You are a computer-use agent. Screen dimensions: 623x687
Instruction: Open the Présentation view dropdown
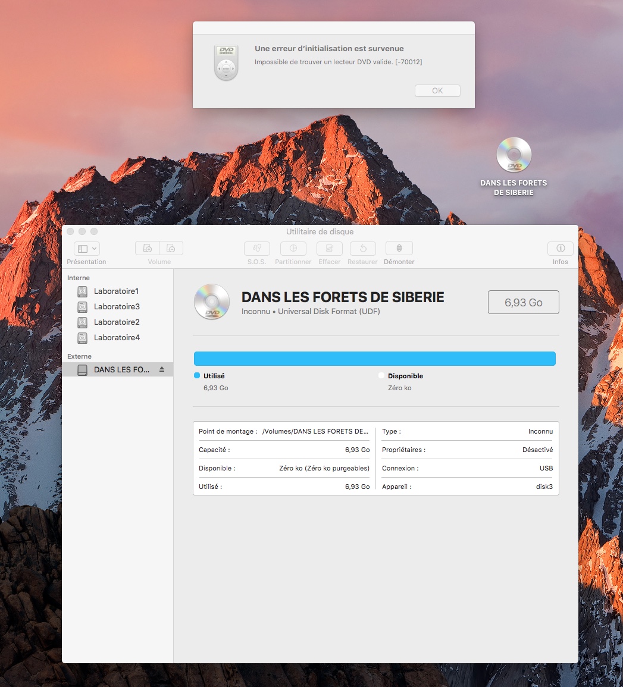[x=86, y=248]
